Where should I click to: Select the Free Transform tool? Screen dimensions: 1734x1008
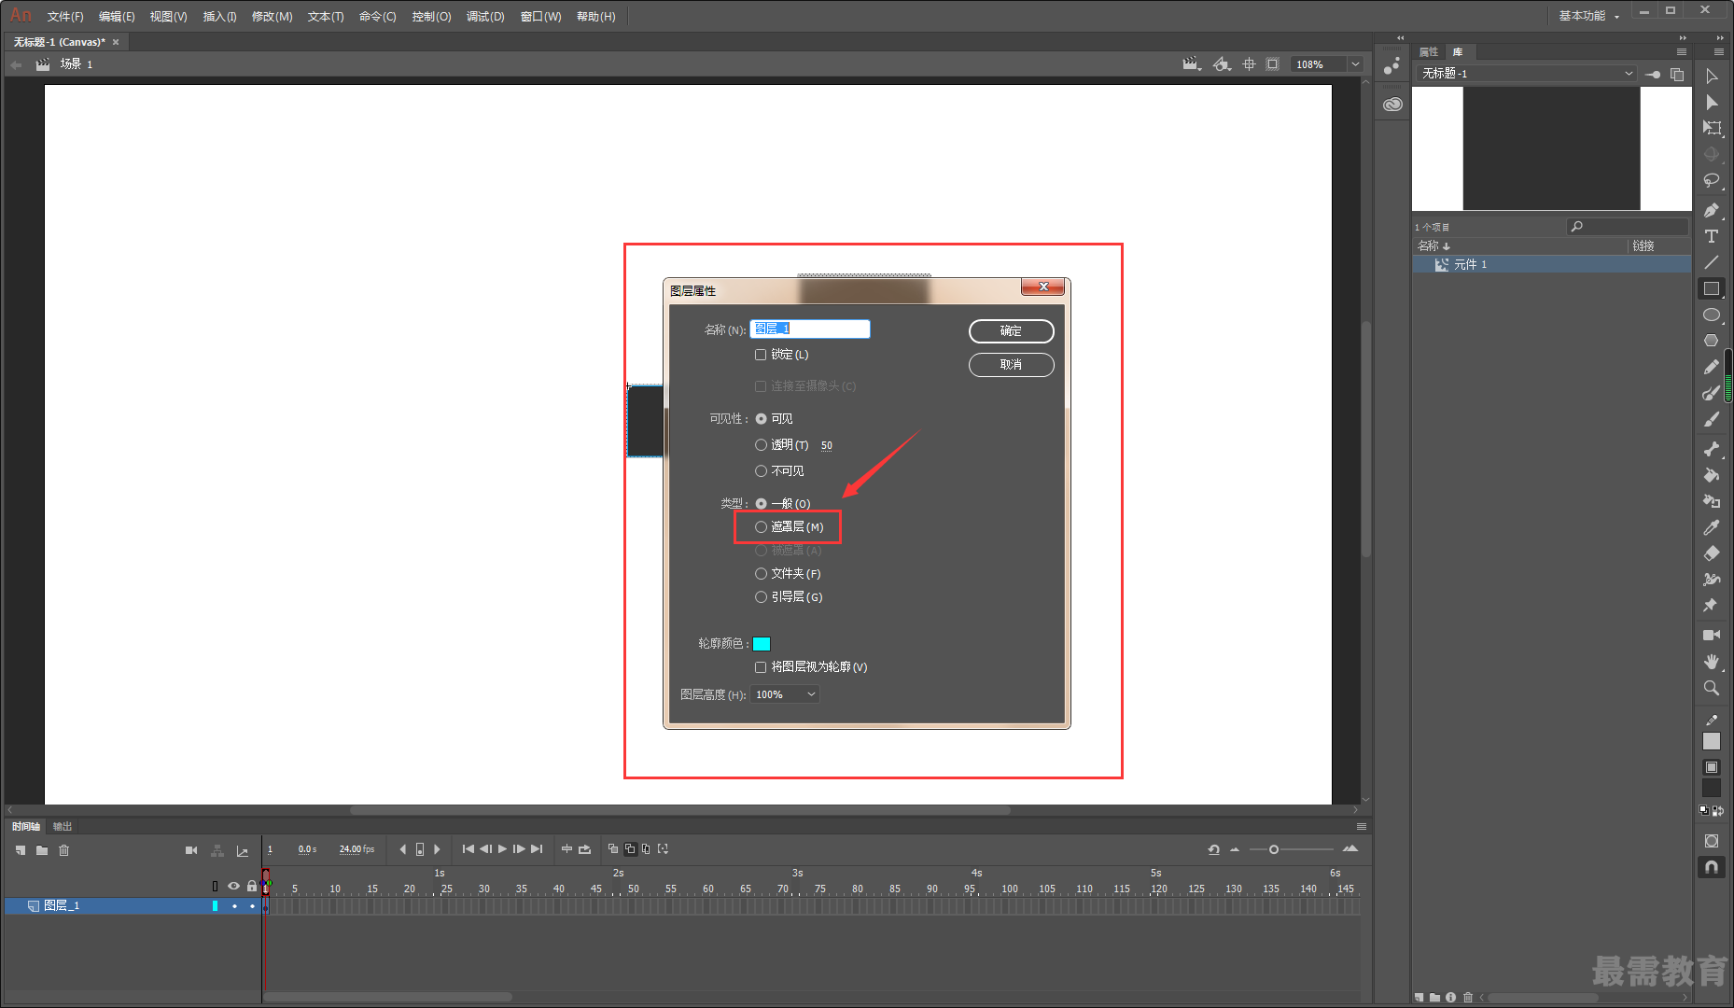tap(1711, 128)
